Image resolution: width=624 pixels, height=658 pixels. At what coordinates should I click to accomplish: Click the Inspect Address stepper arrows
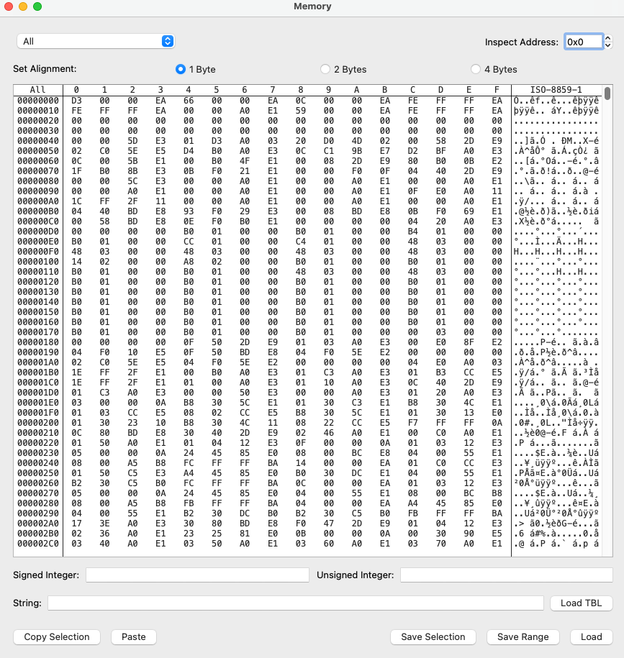click(x=608, y=42)
